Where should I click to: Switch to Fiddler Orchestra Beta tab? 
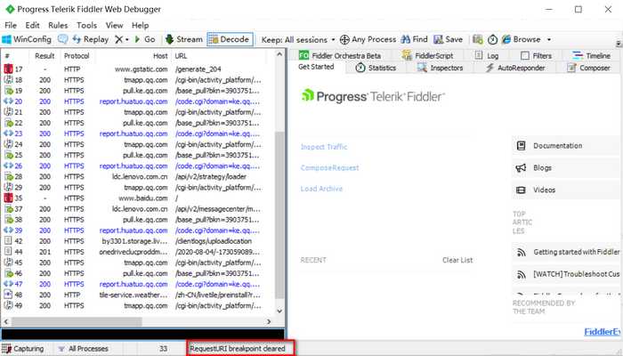click(x=340, y=55)
